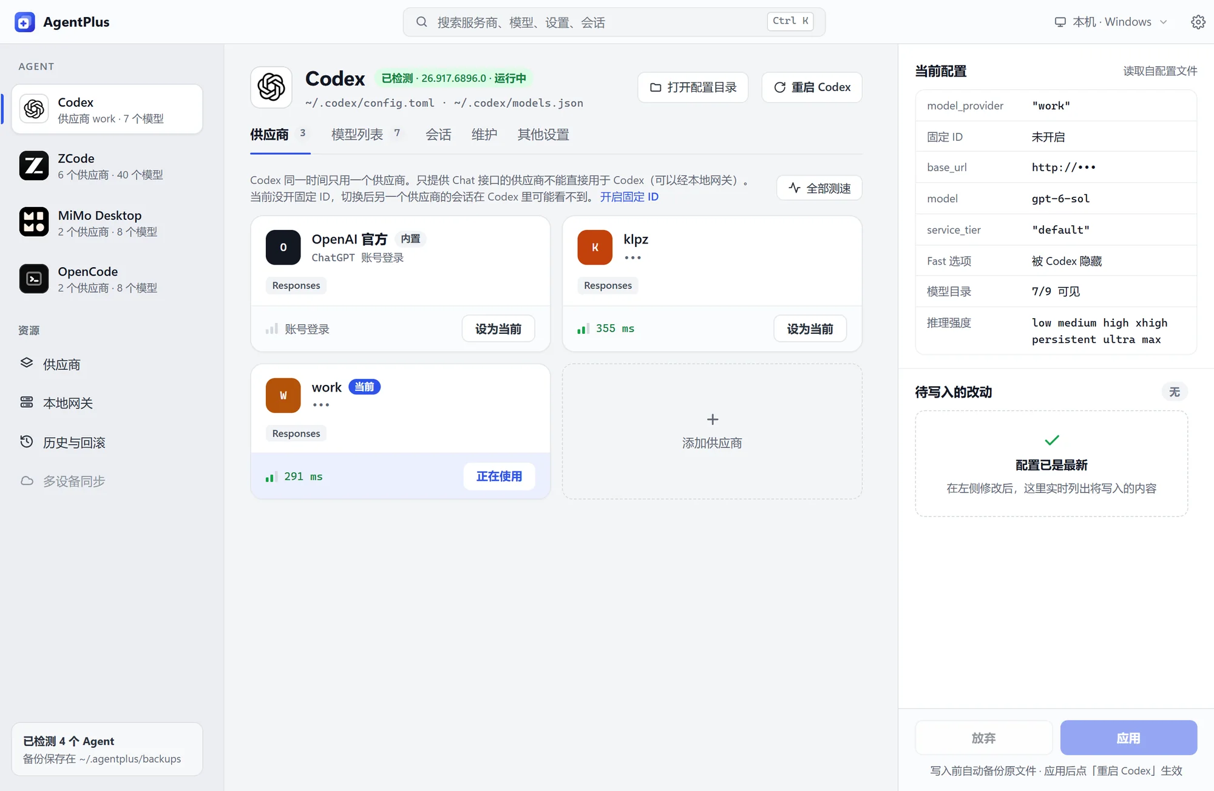Click the refresh icon on 重启 Codex

pyautogui.click(x=780, y=87)
